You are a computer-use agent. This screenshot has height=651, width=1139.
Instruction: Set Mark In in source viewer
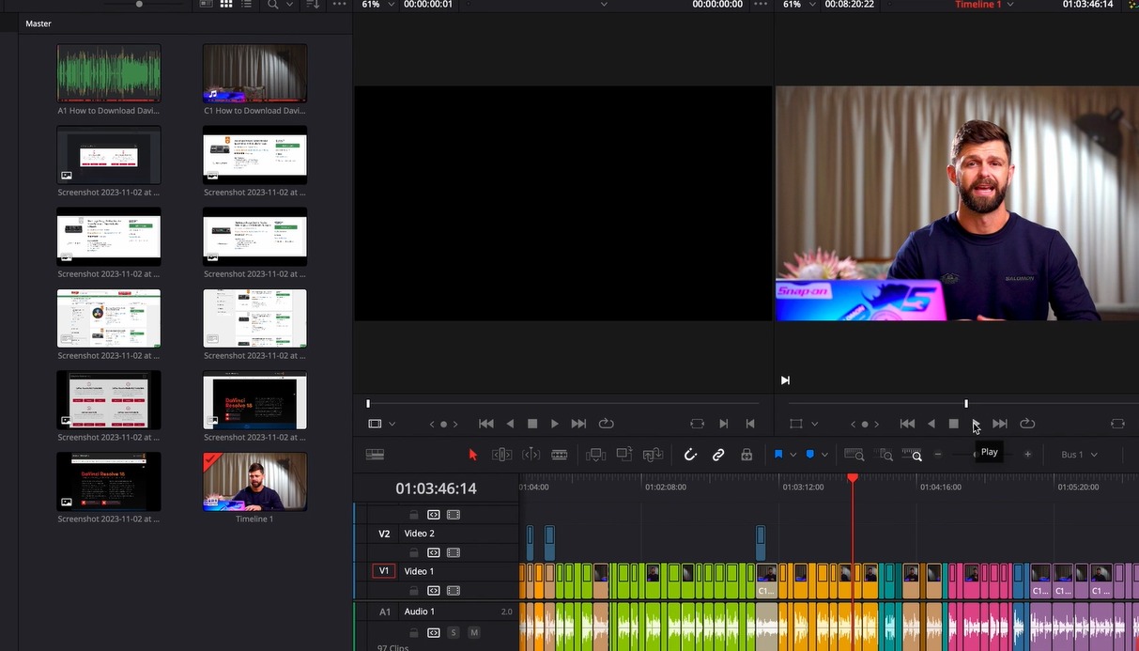click(x=724, y=424)
